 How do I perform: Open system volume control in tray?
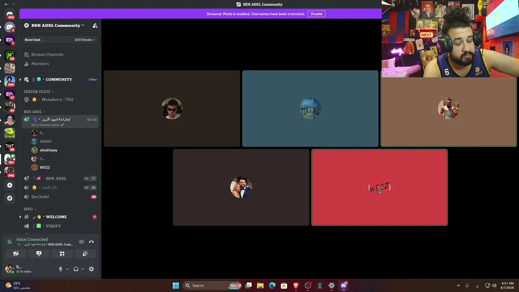tap(494, 286)
